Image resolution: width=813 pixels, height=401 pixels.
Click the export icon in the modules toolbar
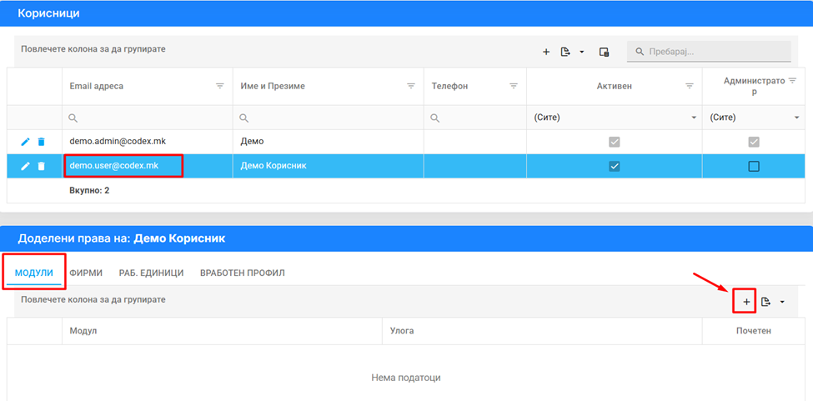coord(765,301)
